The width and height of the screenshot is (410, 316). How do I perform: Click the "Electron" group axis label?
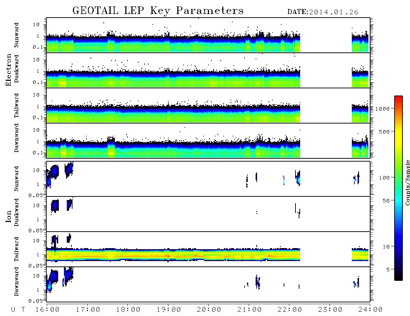9,70
